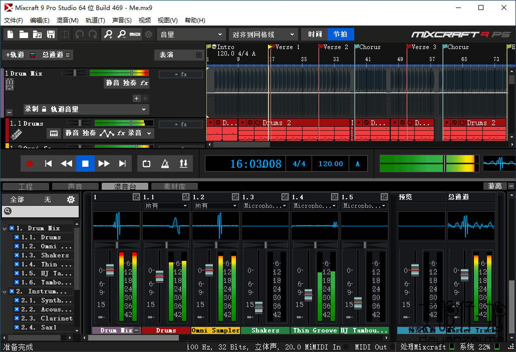This screenshot has width=516, height=352.
Task: Click the channel layout icon on mixer strip 1
Action: click(x=136, y=197)
